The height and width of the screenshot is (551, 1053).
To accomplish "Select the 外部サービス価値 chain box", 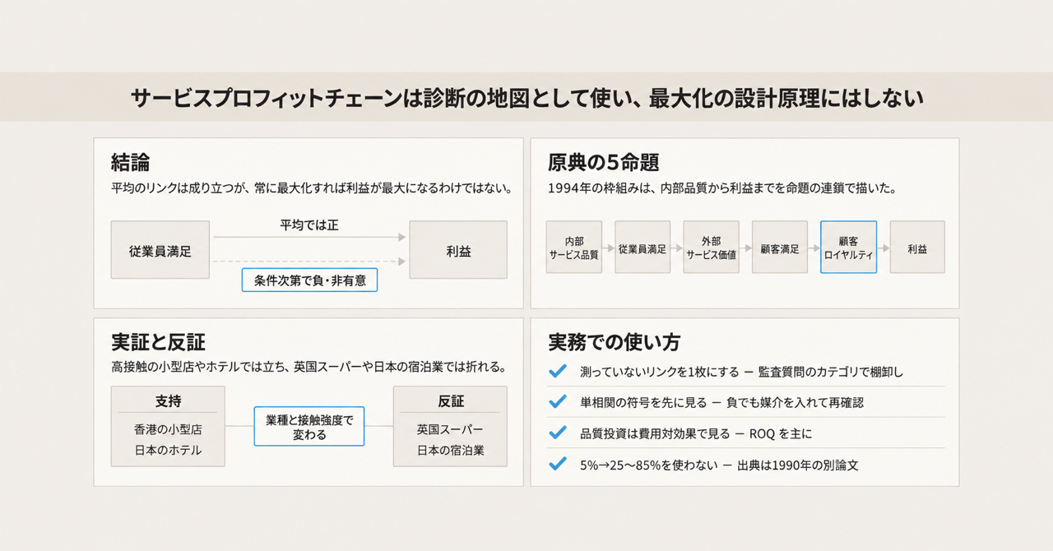I will point(711,247).
